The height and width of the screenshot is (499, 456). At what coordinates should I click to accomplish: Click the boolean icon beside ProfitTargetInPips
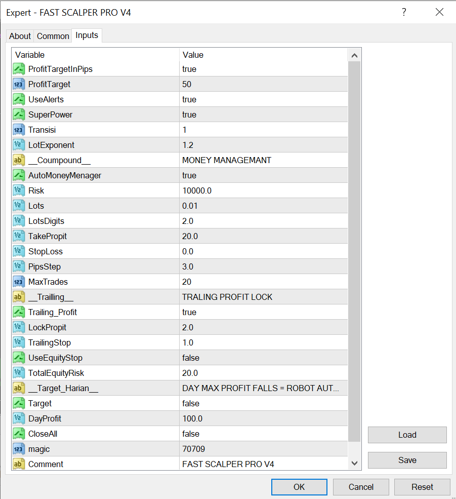coord(19,69)
